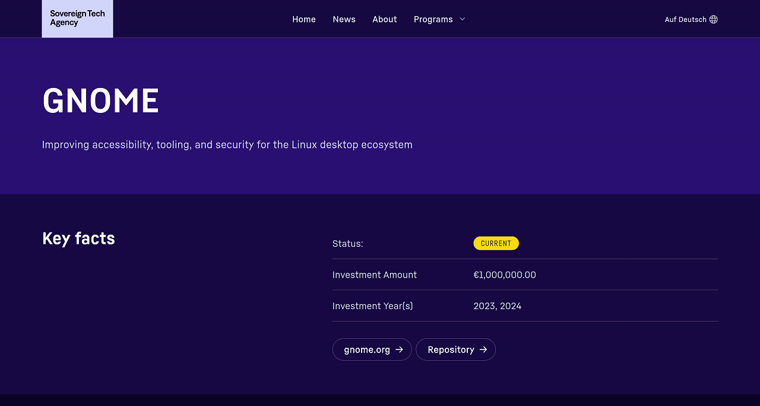This screenshot has height=406, width=760.
Task: Click the Status: label
Action: coord(348,244)
